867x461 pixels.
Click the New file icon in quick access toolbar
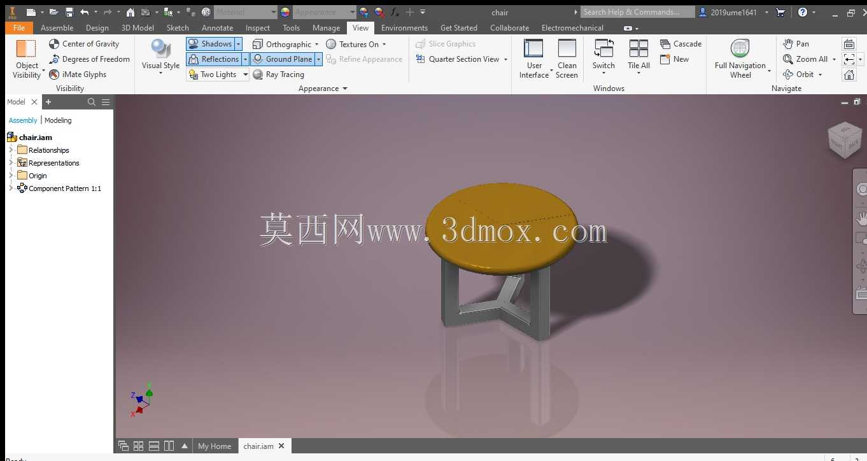pyautogui.click(x=31, y=12)
